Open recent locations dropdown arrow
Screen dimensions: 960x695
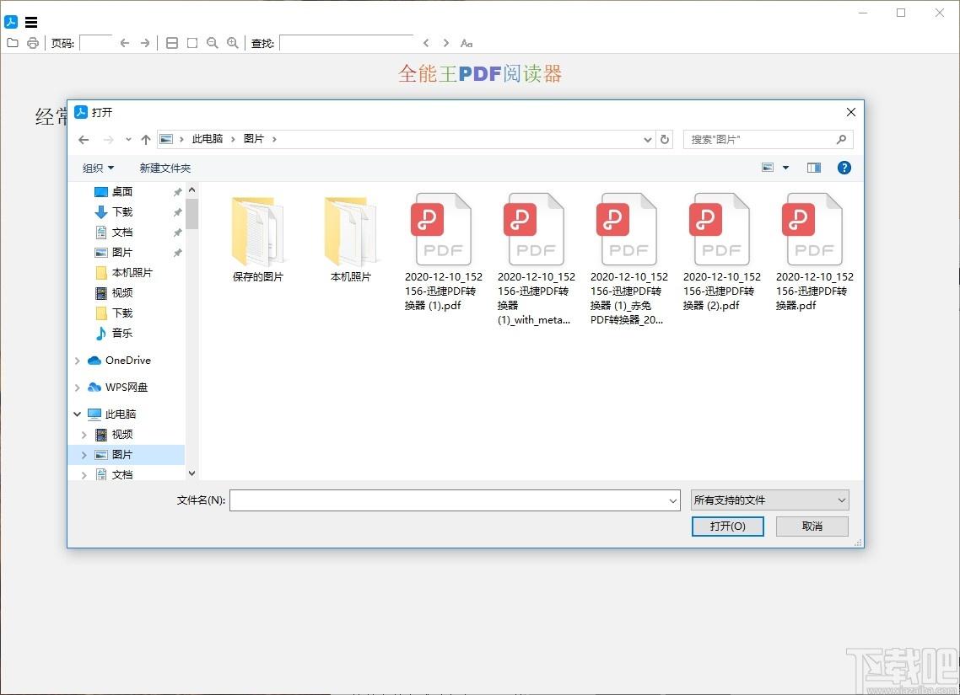[x=128, y=139]
